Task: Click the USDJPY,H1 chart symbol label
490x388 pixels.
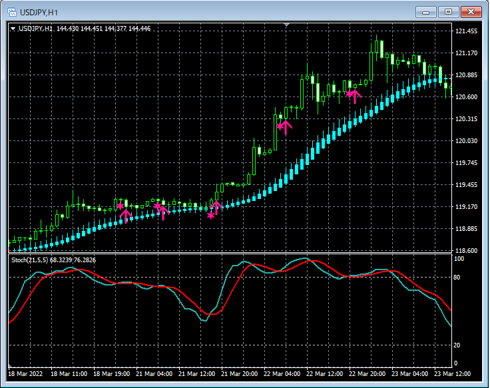Action: 35,29
